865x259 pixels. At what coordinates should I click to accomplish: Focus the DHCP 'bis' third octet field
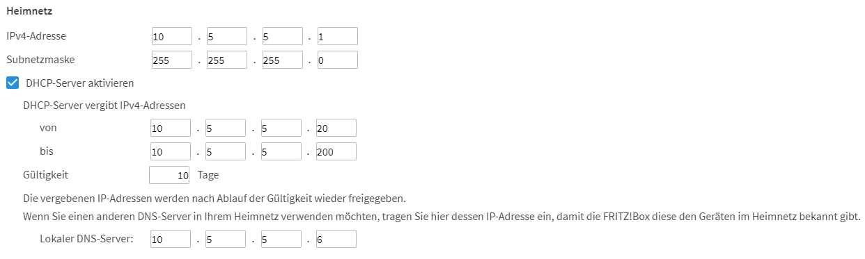tap(281, 151)
